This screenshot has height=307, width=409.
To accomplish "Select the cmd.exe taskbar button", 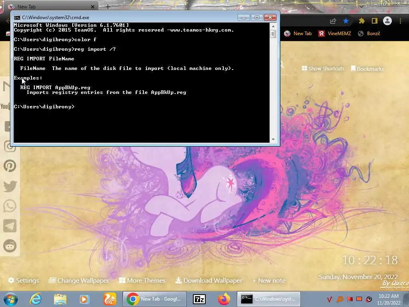I will point(269,299).
